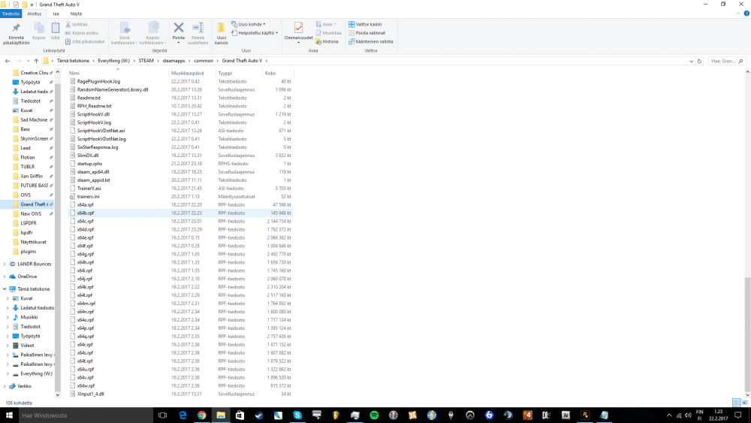Open Google Chrome from the taskbar

[x=201, y=415]
